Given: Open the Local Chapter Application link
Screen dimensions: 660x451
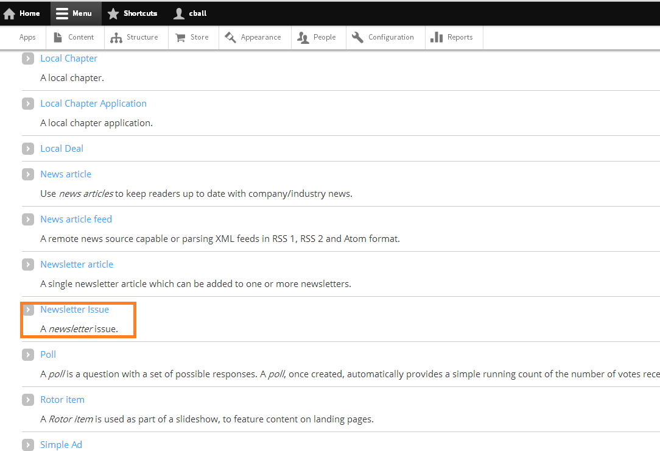Looking at the screenshot, I should coord(93,104).
